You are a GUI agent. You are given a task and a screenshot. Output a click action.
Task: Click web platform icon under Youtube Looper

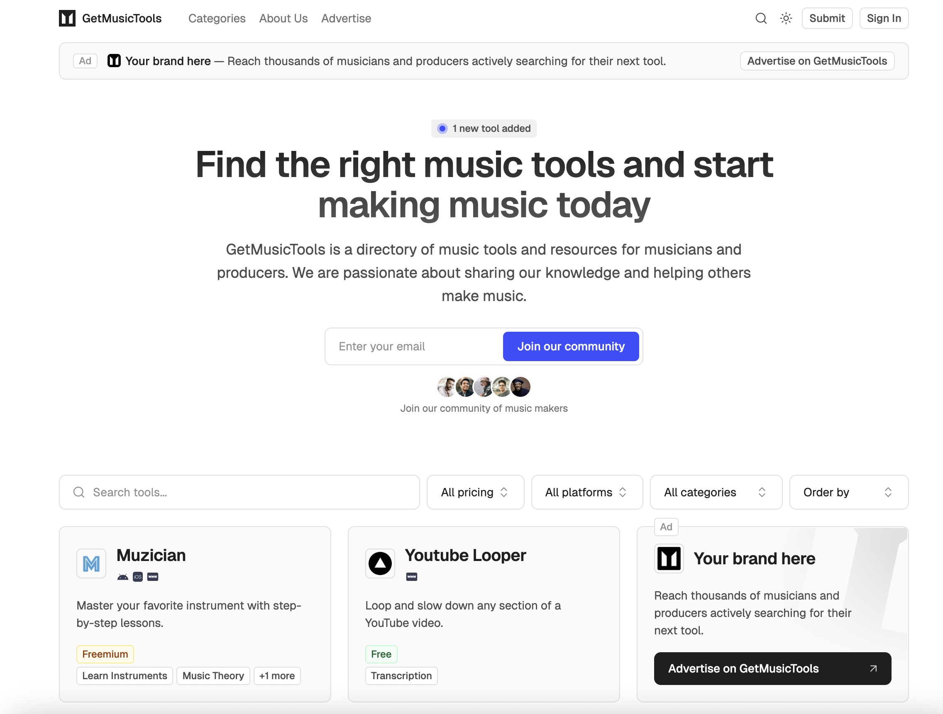(x=411, y=577)
